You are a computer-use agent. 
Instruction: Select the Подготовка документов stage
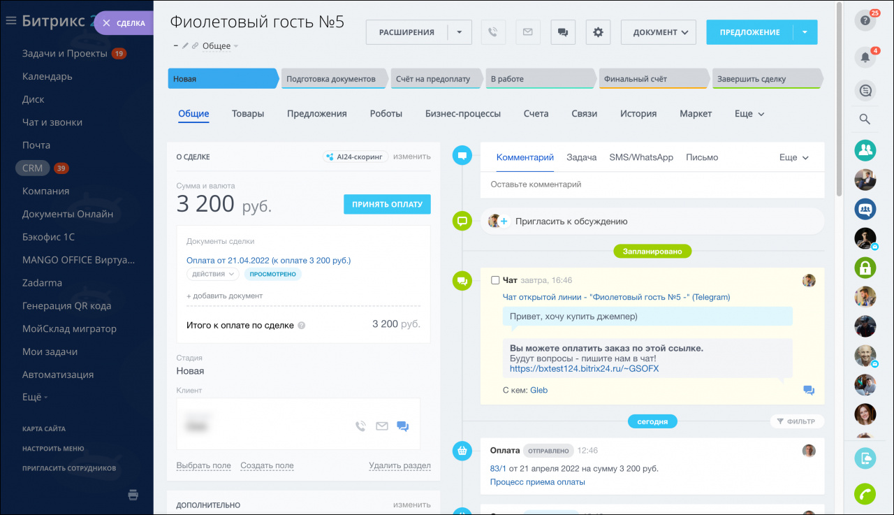click(x=332, y=79)
